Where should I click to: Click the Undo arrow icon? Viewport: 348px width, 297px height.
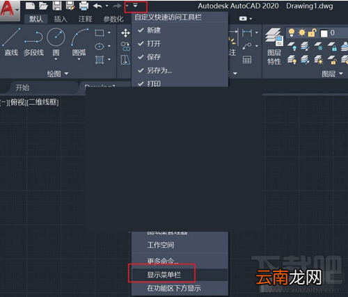tap(97, 6)
